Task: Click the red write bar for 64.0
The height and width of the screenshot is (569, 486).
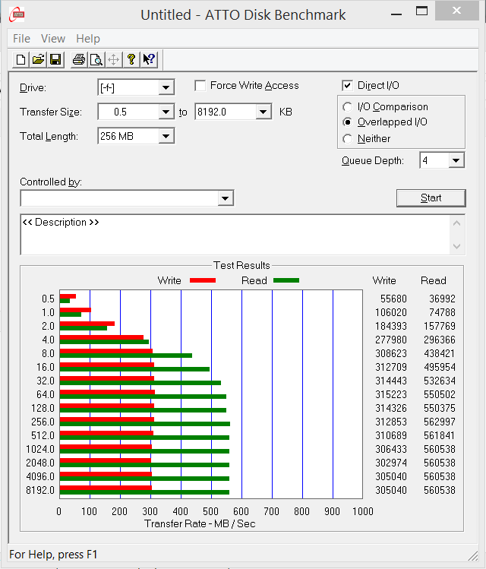Action: click(x=107, y=392)
